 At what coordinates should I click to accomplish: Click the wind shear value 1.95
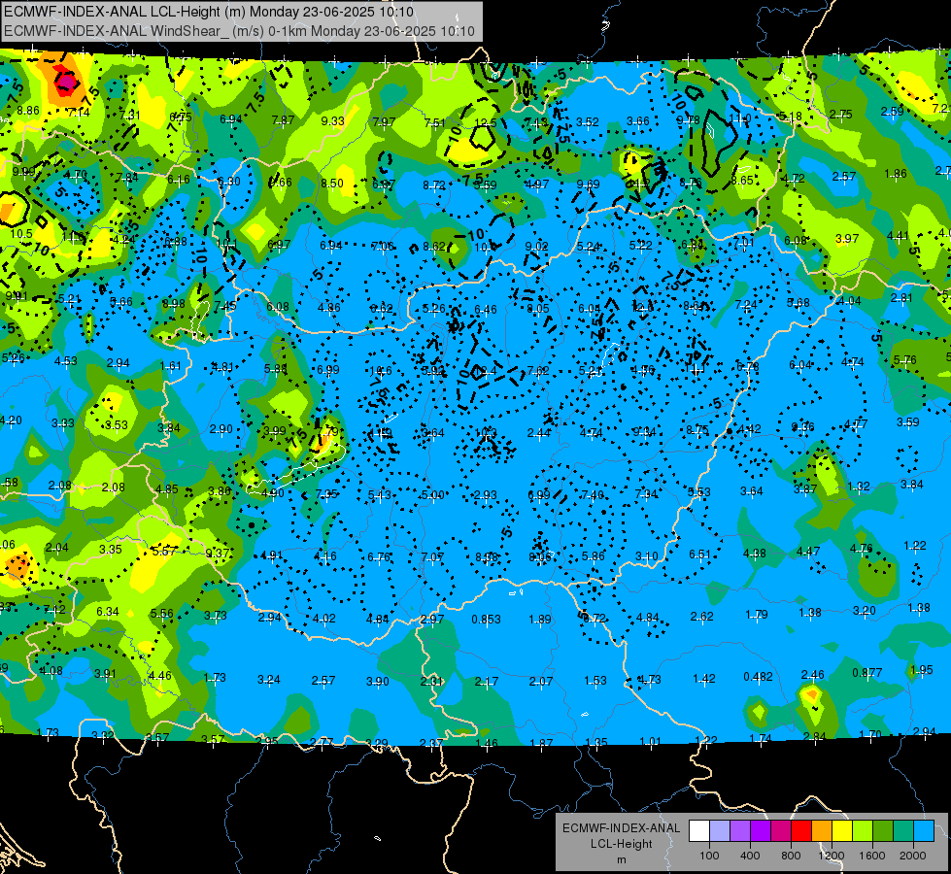[x=921, y=670]
